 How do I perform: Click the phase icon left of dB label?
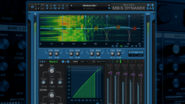tap(113, 46)
